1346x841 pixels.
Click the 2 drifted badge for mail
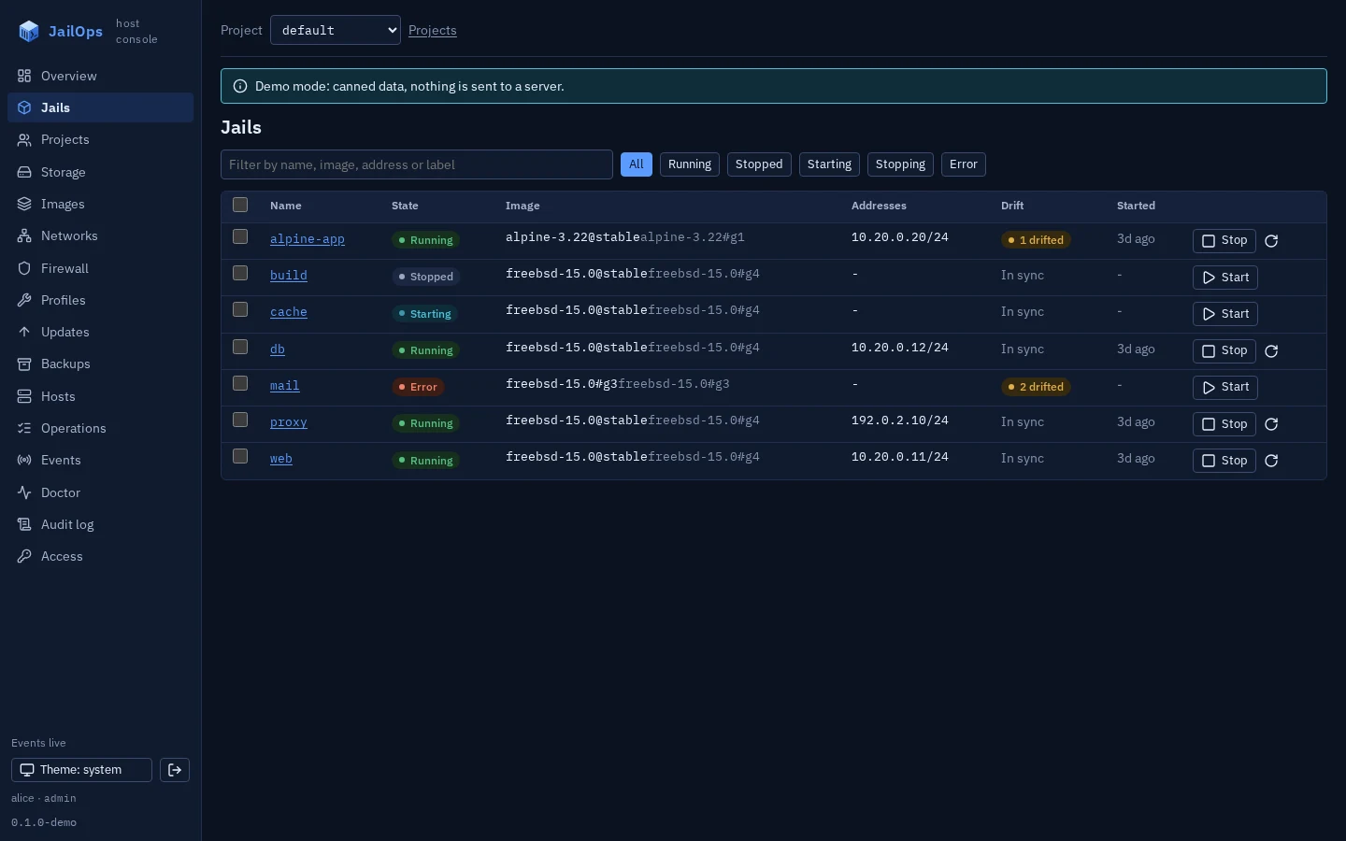tap(1036, 387)
